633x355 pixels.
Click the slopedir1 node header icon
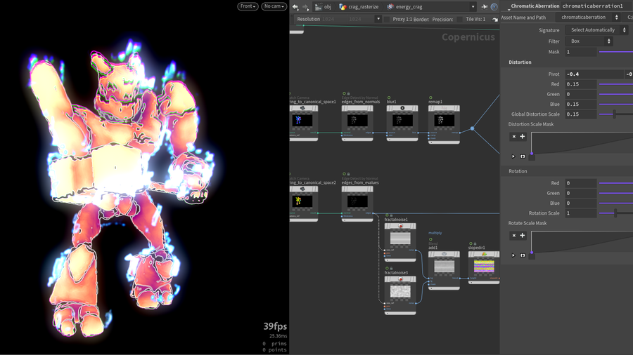pyautogui.click(x=484, y=254)
